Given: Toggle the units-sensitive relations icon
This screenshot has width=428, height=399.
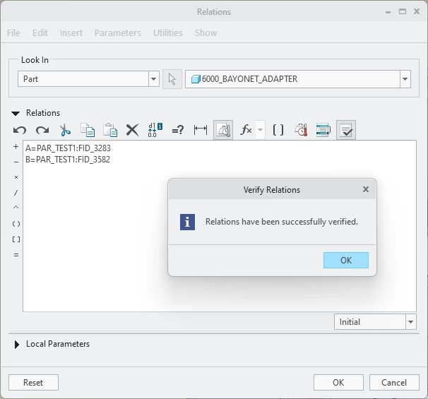Looking at the screenshot, I should point(223,130).
